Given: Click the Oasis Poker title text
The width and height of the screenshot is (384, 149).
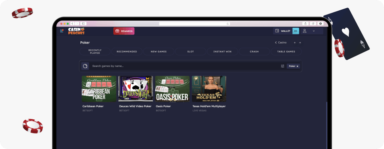Looking at the screenshot, I should point(163,106).
